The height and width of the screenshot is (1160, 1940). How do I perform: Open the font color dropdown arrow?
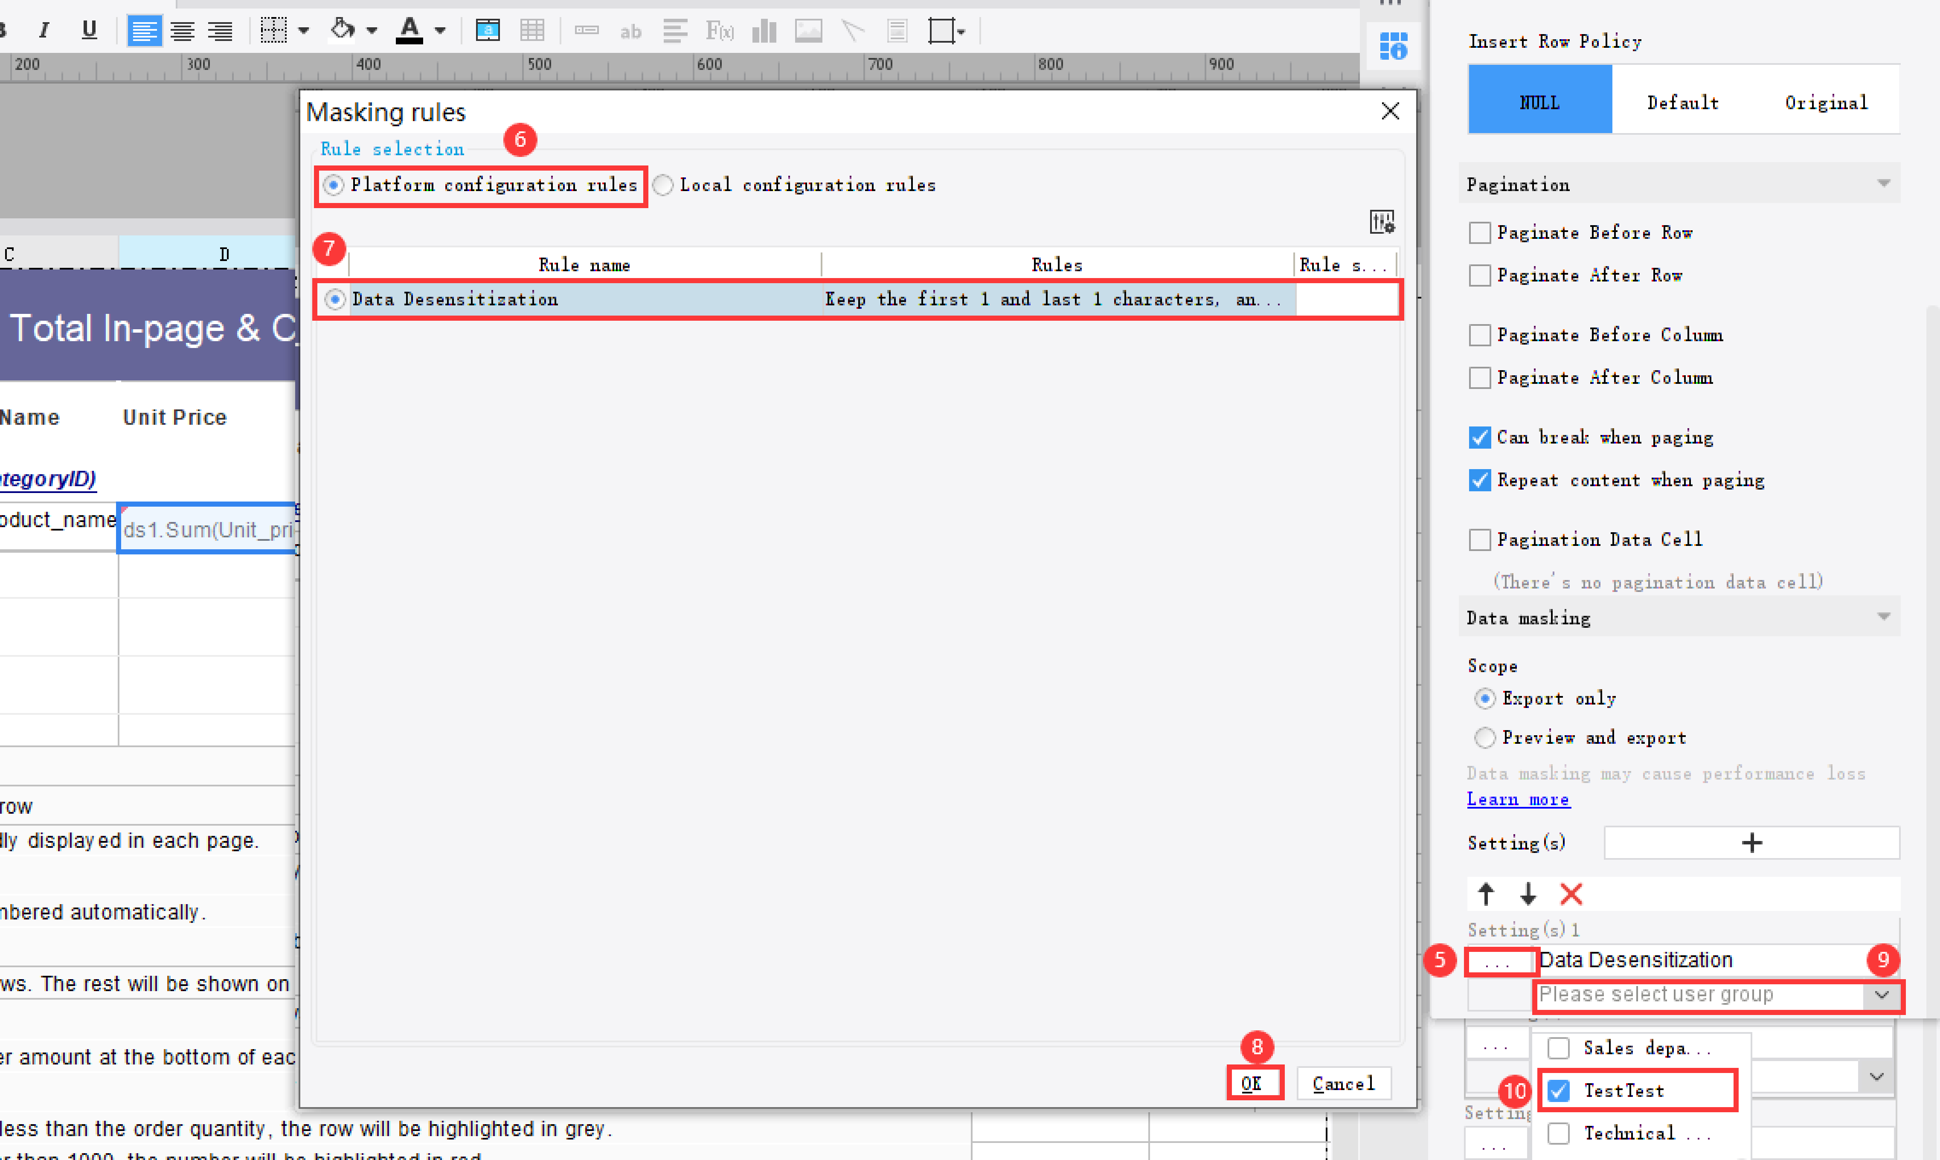441,31
